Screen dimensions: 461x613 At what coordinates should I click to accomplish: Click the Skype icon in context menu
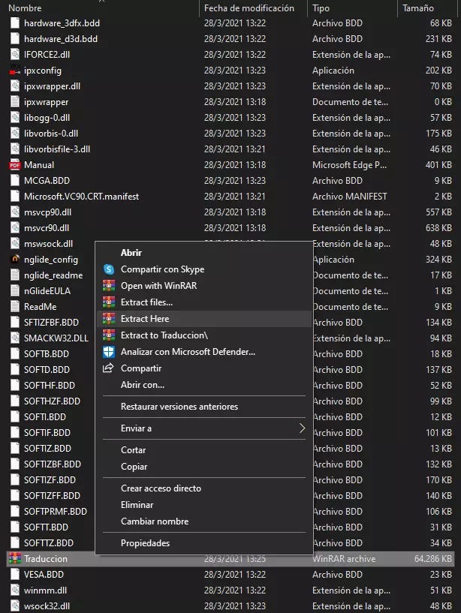[108, 269]
